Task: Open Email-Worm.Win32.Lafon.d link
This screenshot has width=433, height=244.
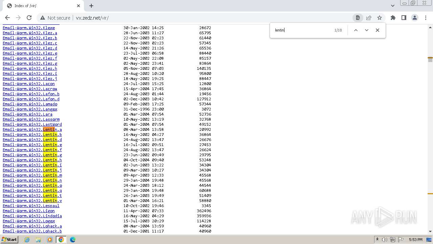Action: point(31,99)
